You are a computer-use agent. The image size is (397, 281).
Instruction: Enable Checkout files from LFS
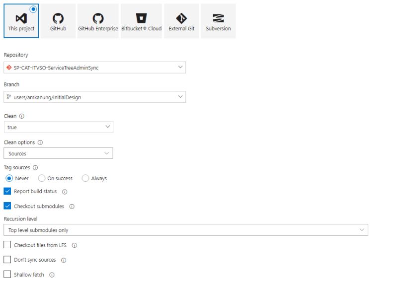click(7, 245)
